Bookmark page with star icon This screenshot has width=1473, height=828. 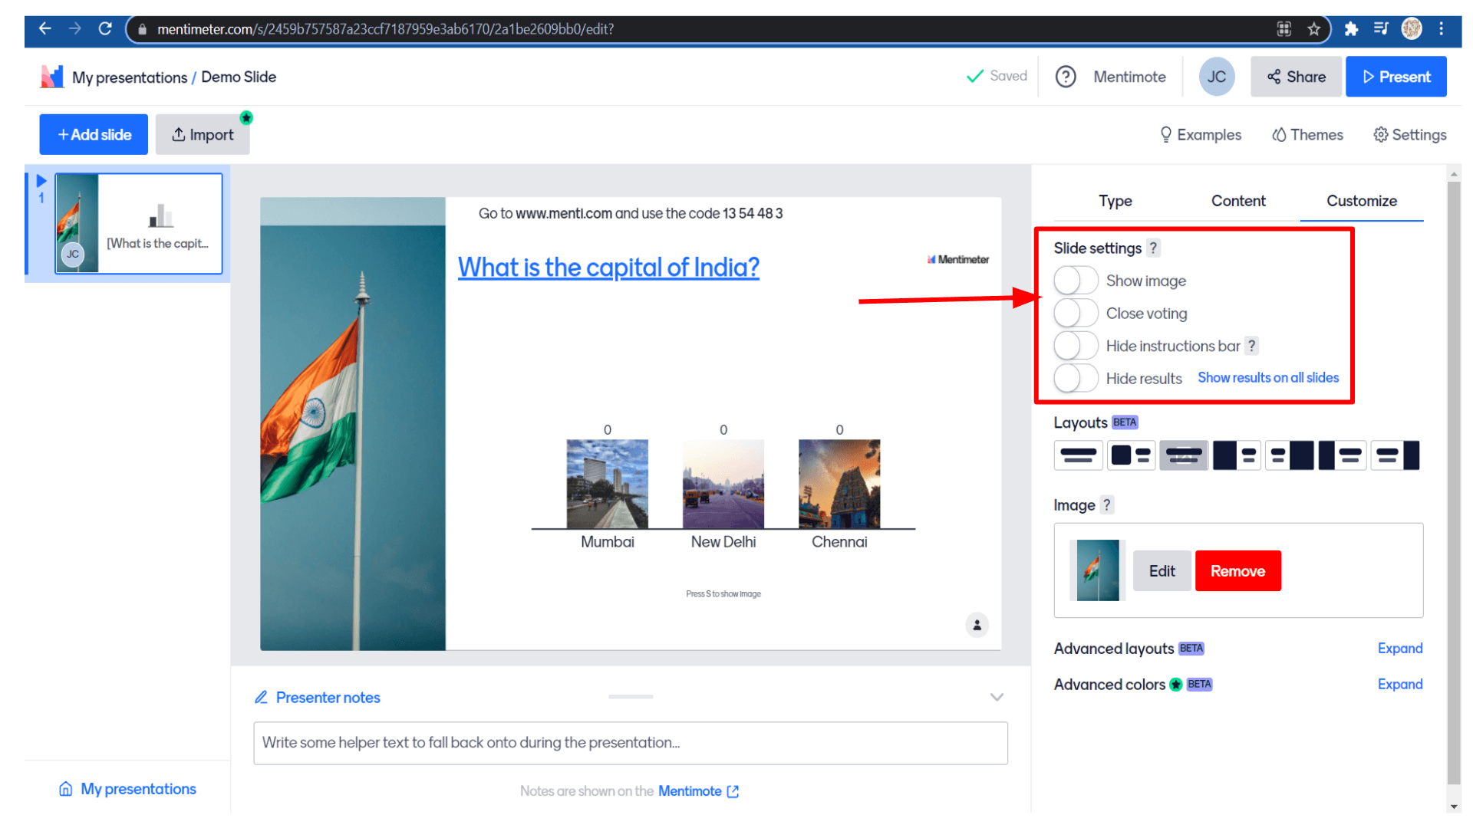coord(1314,29)
